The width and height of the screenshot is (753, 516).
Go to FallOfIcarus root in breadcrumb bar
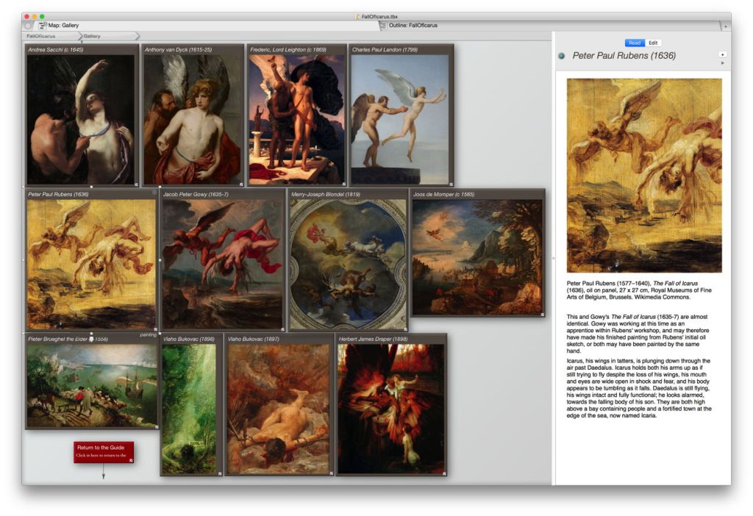40,35
